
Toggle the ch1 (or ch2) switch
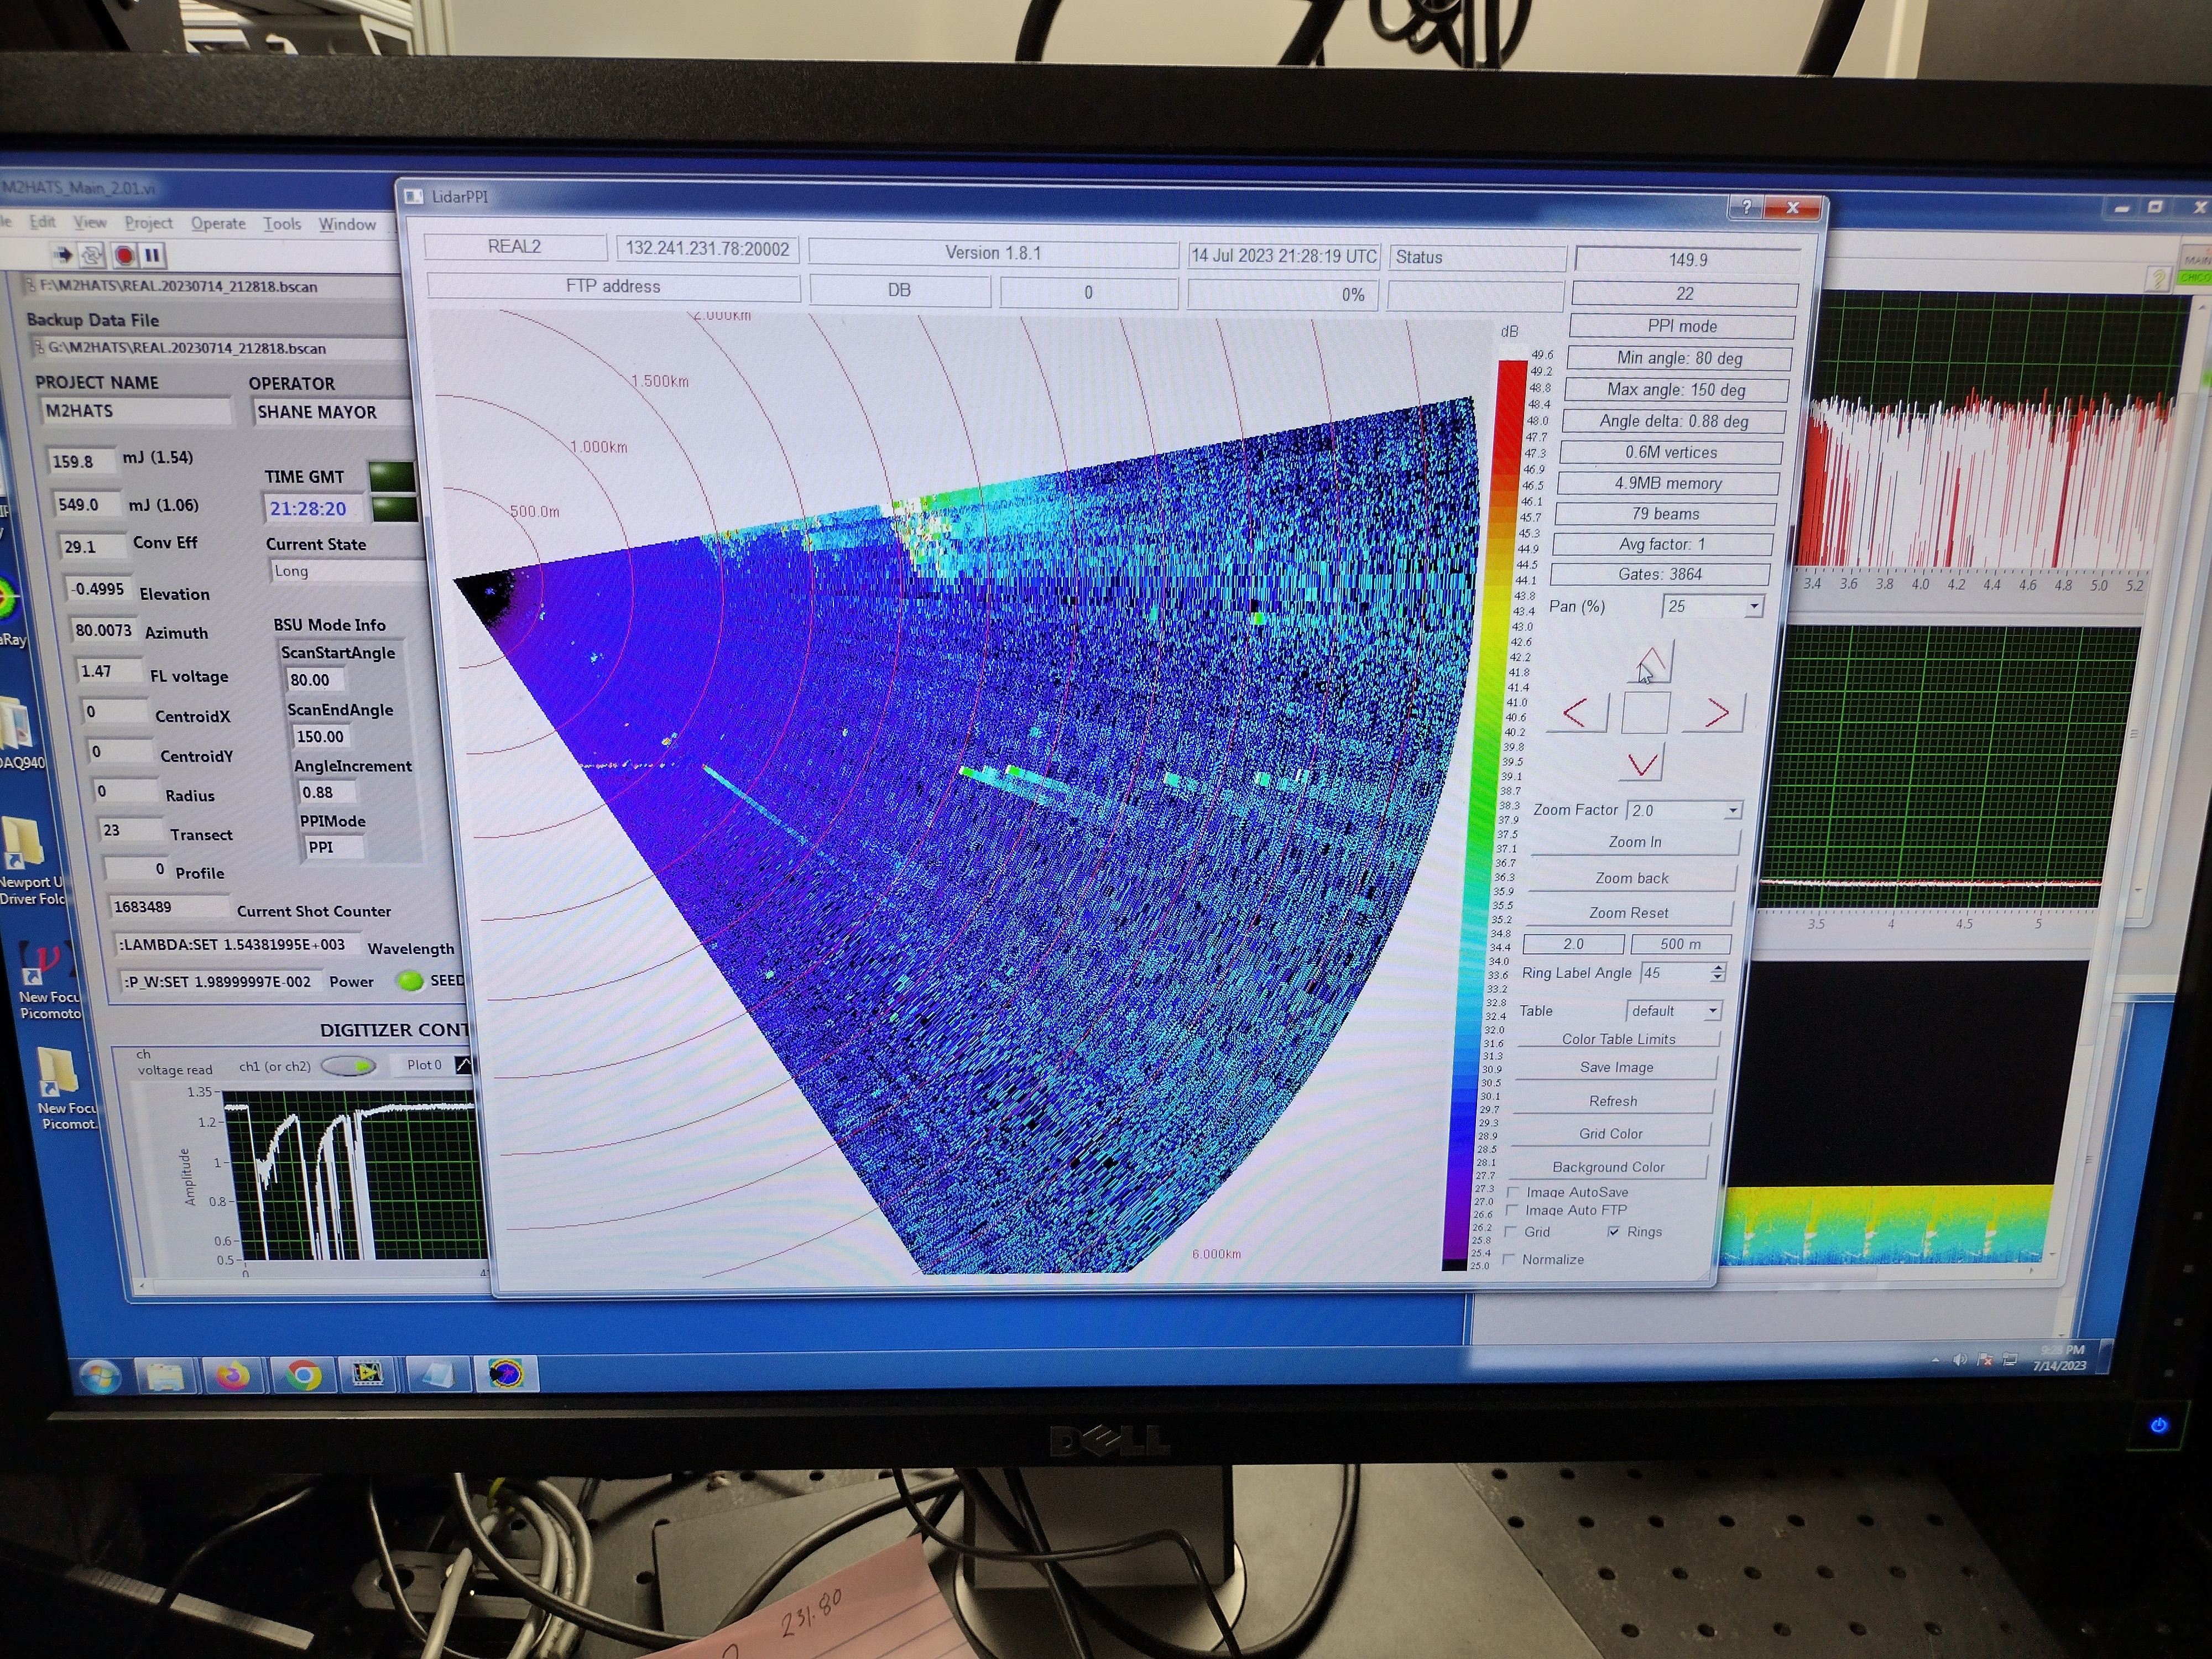(349, 1066)
